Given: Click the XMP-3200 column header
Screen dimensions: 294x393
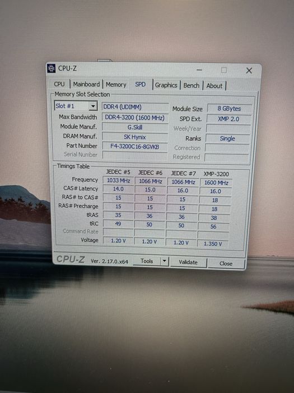Looking at the screenshot, I should [216, 174].
